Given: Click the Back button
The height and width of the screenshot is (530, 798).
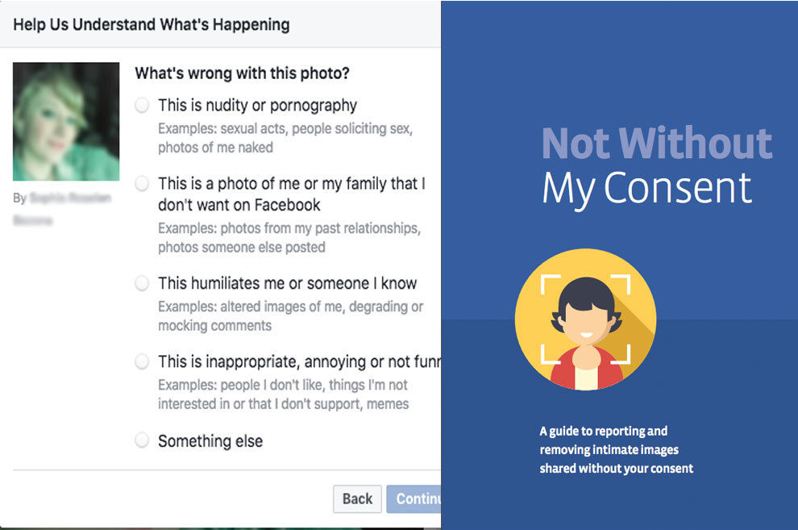Looking at the screenshot, I should 357,499.
